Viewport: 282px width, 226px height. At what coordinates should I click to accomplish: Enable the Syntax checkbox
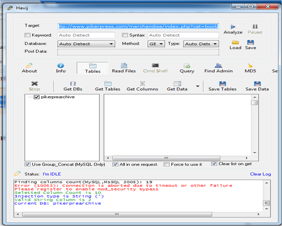click(x=125, y=35)
